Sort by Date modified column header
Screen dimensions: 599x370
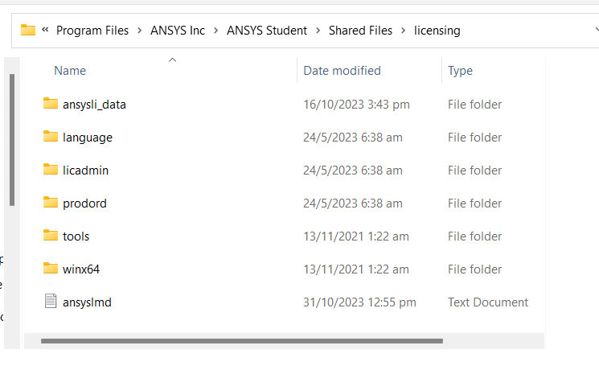coord(342,71)
